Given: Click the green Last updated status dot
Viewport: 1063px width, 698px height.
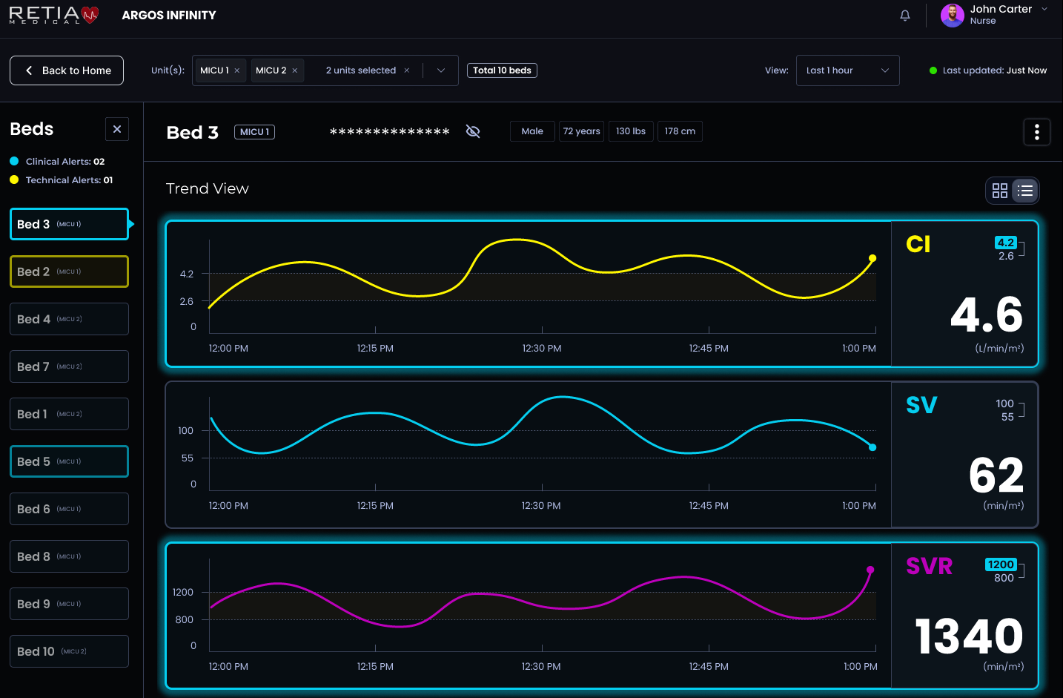Looking at the screenshot, I should pyautogui.click(x=932, y=70).
